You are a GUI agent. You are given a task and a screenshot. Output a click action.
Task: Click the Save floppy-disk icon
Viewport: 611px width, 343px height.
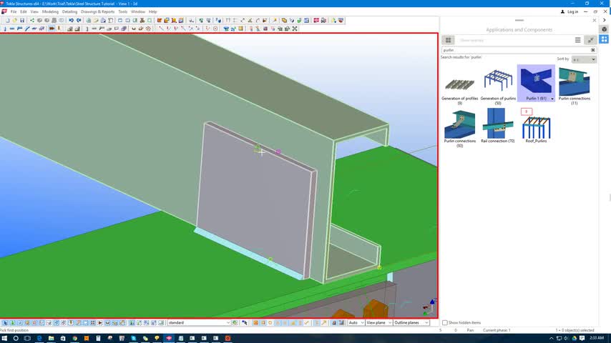[22, 20]
